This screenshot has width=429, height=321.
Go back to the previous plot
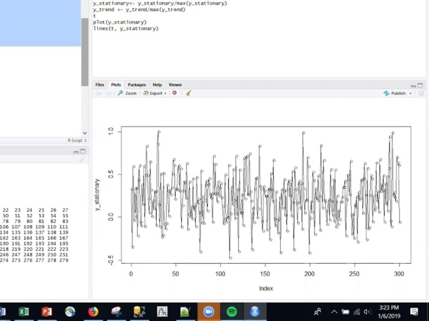[x=99, y=93]
